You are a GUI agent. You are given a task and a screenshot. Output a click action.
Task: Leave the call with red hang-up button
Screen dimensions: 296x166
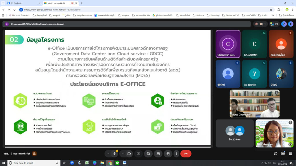tap(186, 154)
